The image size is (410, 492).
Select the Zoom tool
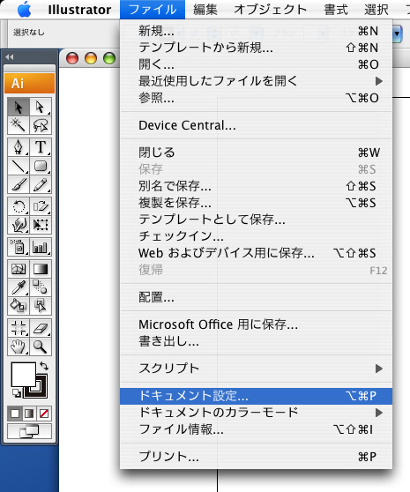41,347
